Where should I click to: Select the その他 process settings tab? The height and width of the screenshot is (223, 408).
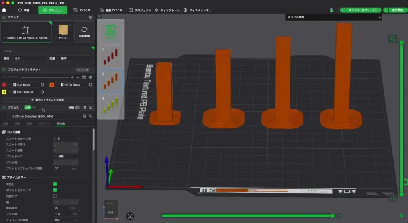pos(61,124)
